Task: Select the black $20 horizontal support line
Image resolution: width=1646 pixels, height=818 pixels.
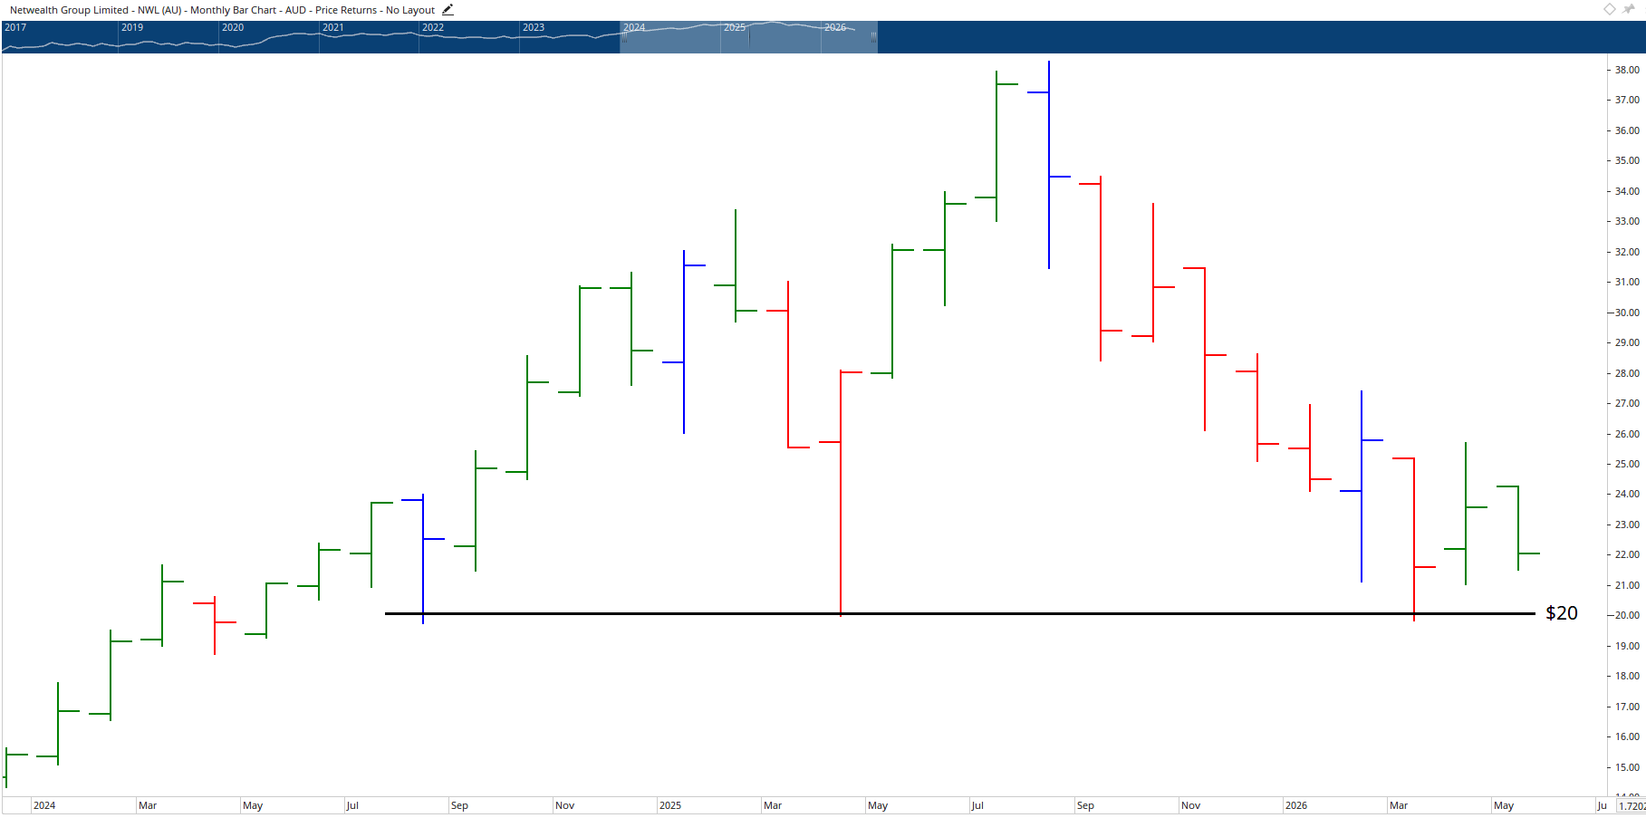Action: pos(960,613)
